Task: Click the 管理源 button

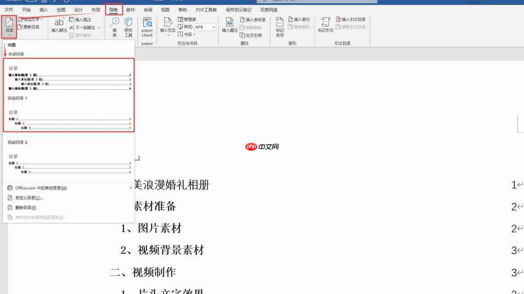Action: pos(187,19)
